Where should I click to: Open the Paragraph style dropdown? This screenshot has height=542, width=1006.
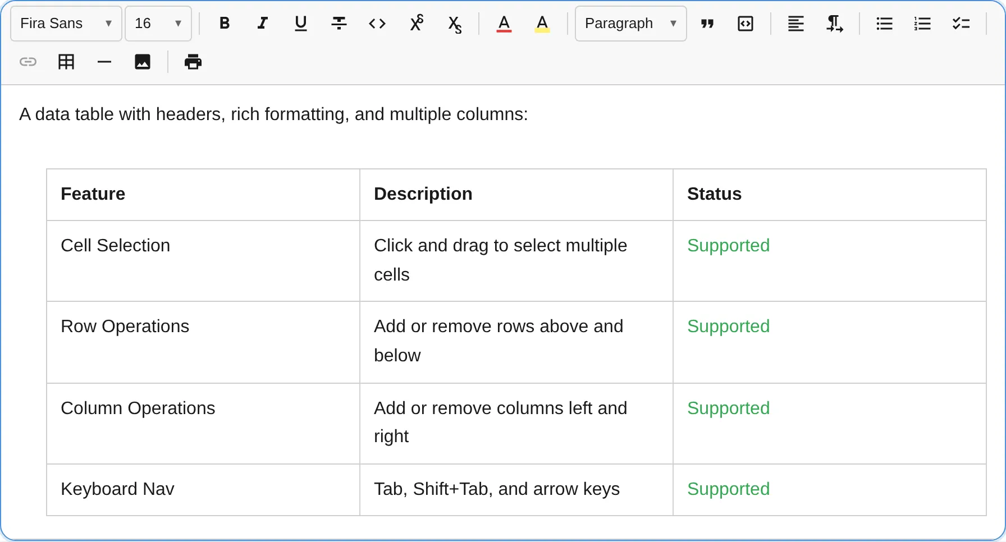pyautogui.click(x=630, y=24)
